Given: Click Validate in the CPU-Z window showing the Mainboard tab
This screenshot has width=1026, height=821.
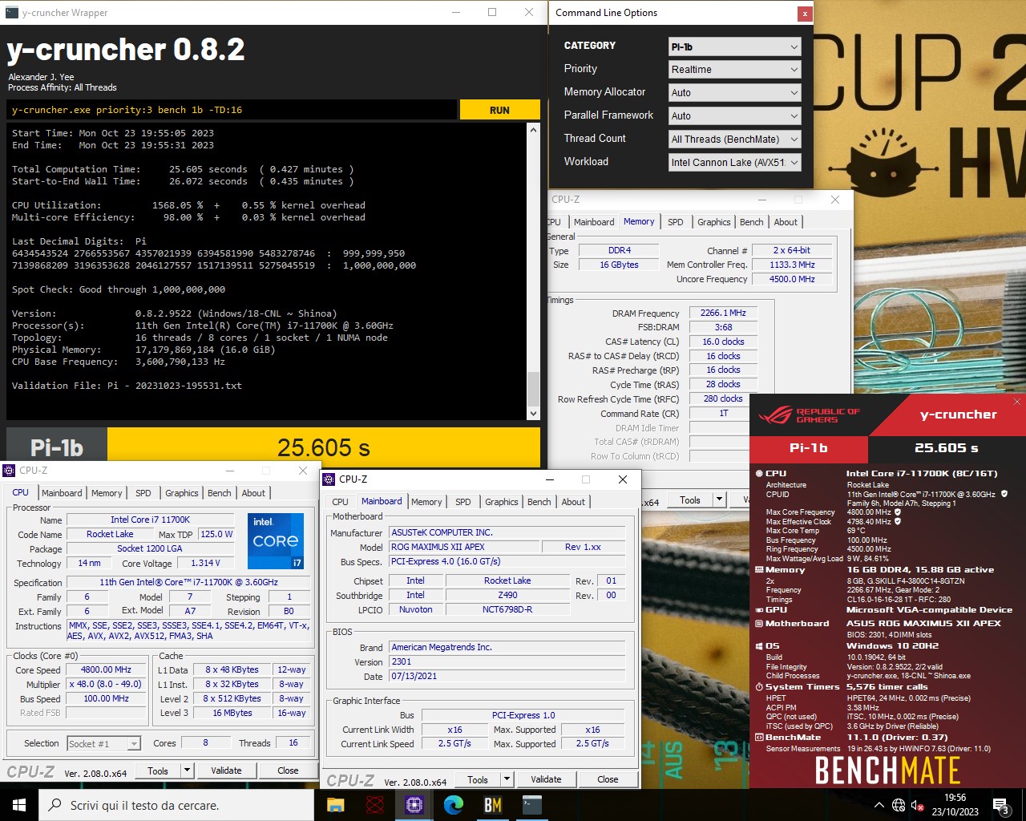Looking at the screenshot, I should click(x=546, y=779).
